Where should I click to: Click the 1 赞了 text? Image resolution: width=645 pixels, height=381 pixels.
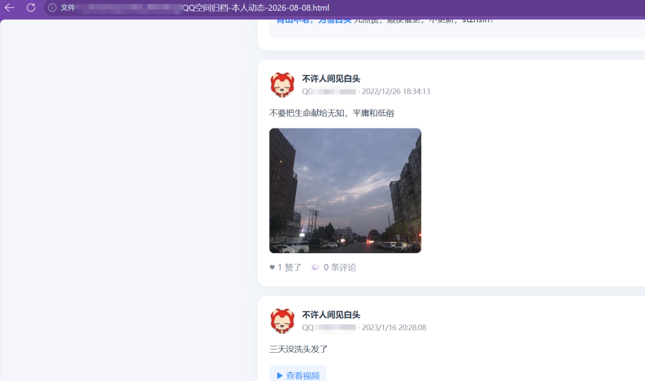tap(290, 268)
